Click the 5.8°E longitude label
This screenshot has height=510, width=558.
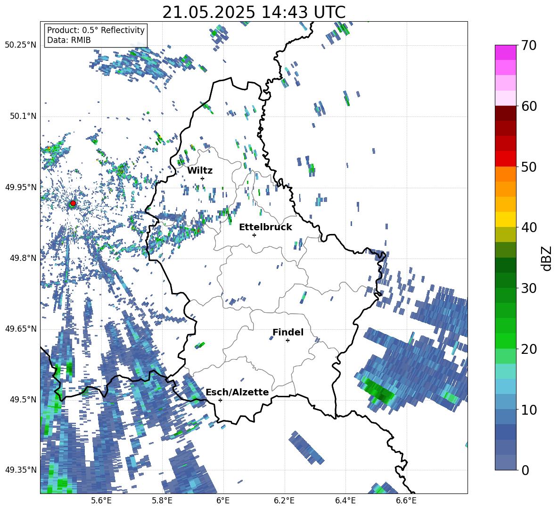(162, 501)
